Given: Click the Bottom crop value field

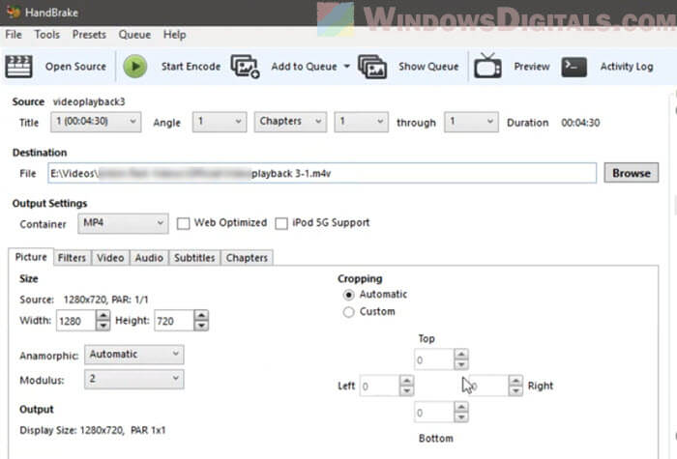Looking at the screenshot, I should tap(434, 412).
